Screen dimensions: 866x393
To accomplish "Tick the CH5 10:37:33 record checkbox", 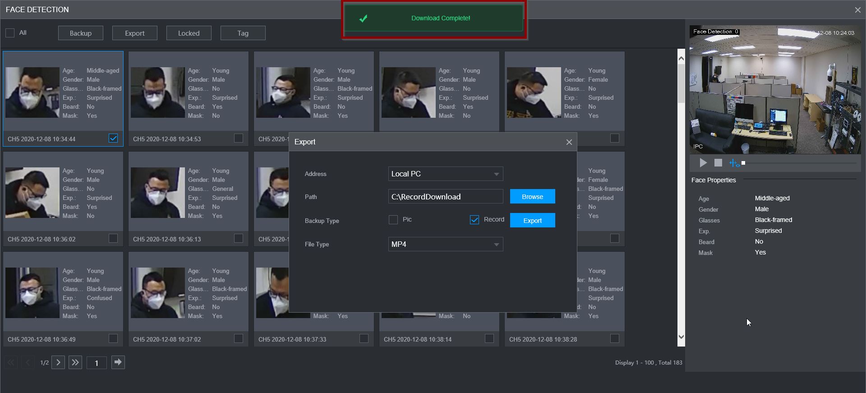I will [364, 338].
